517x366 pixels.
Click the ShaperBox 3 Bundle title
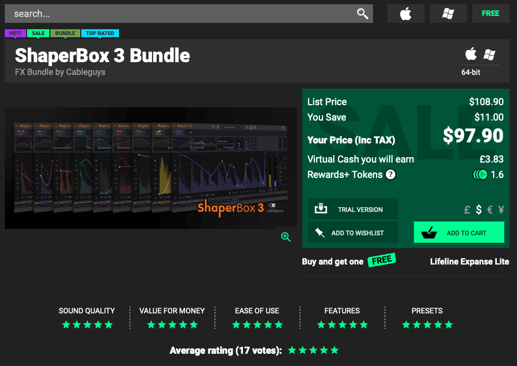[103, 55]
